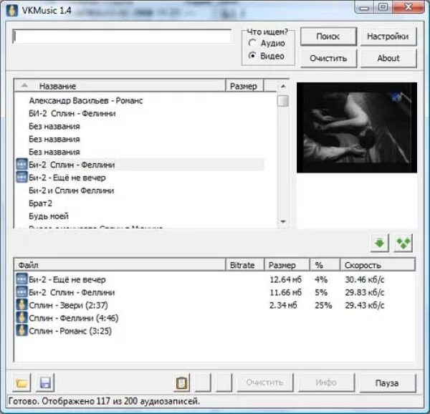Click audio icon of Сплин - Романс (3:25)
Viewport: 430px width, 414px height.
(21, 331)
